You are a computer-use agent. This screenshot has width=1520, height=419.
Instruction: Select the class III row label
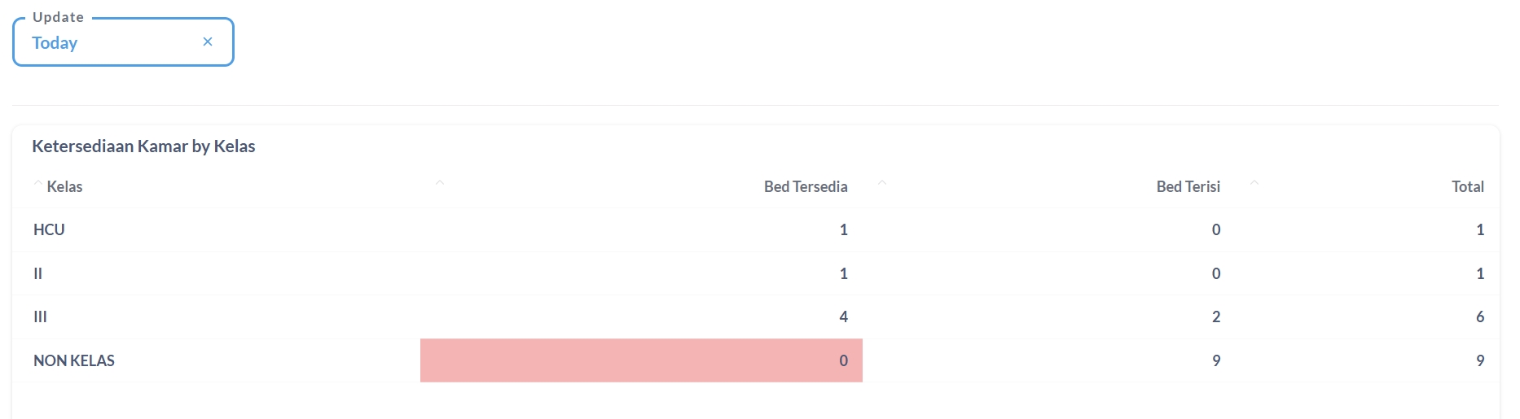(40, 317)
